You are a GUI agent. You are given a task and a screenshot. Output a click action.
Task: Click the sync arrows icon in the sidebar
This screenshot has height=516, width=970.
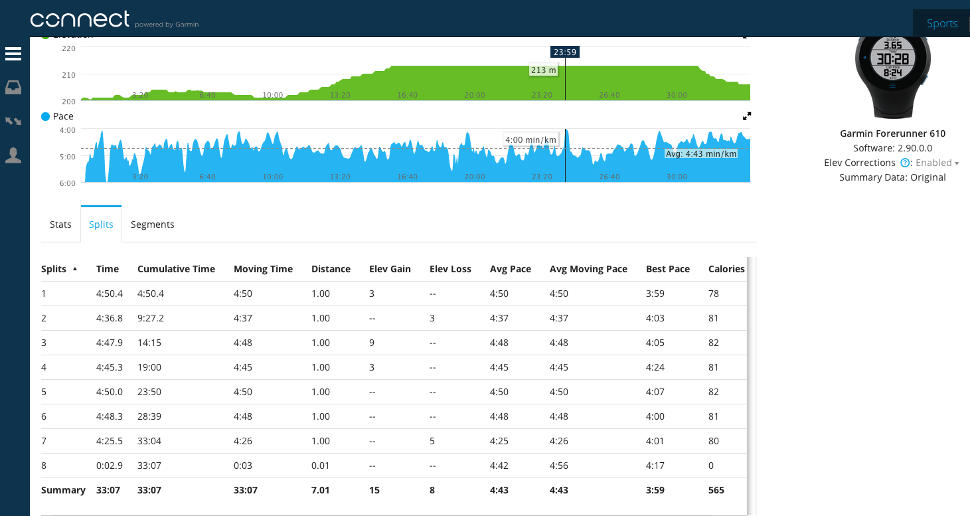[13, 122]
